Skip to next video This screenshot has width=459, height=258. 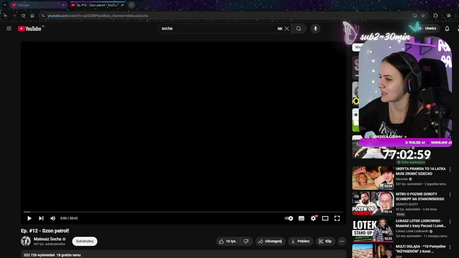click(41, 218)
